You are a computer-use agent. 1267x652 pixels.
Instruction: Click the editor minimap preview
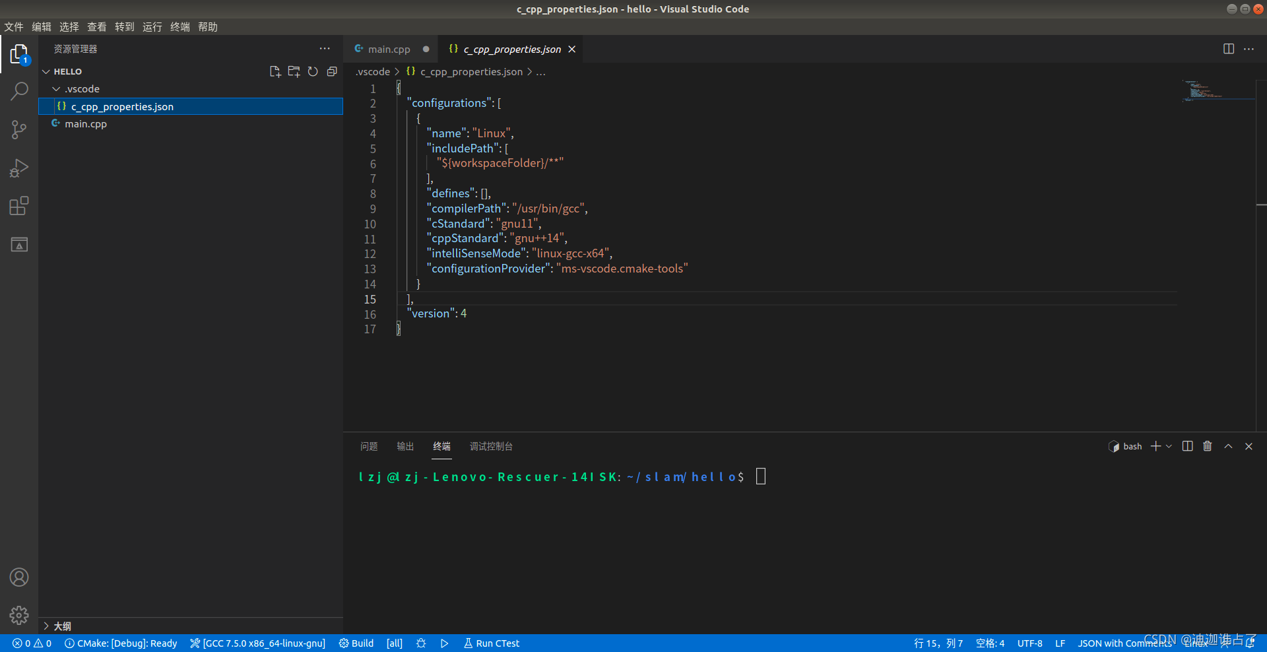1218,90
